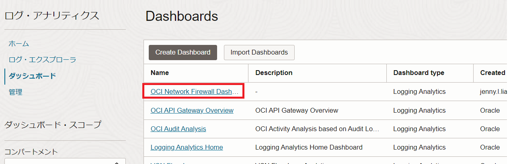
Task: Click the Logging Analytics Home Dashboard description
Action: 309,147
